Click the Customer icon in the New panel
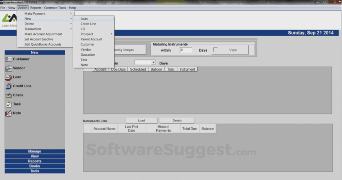342x180 pixels. (x=8, y=59)
